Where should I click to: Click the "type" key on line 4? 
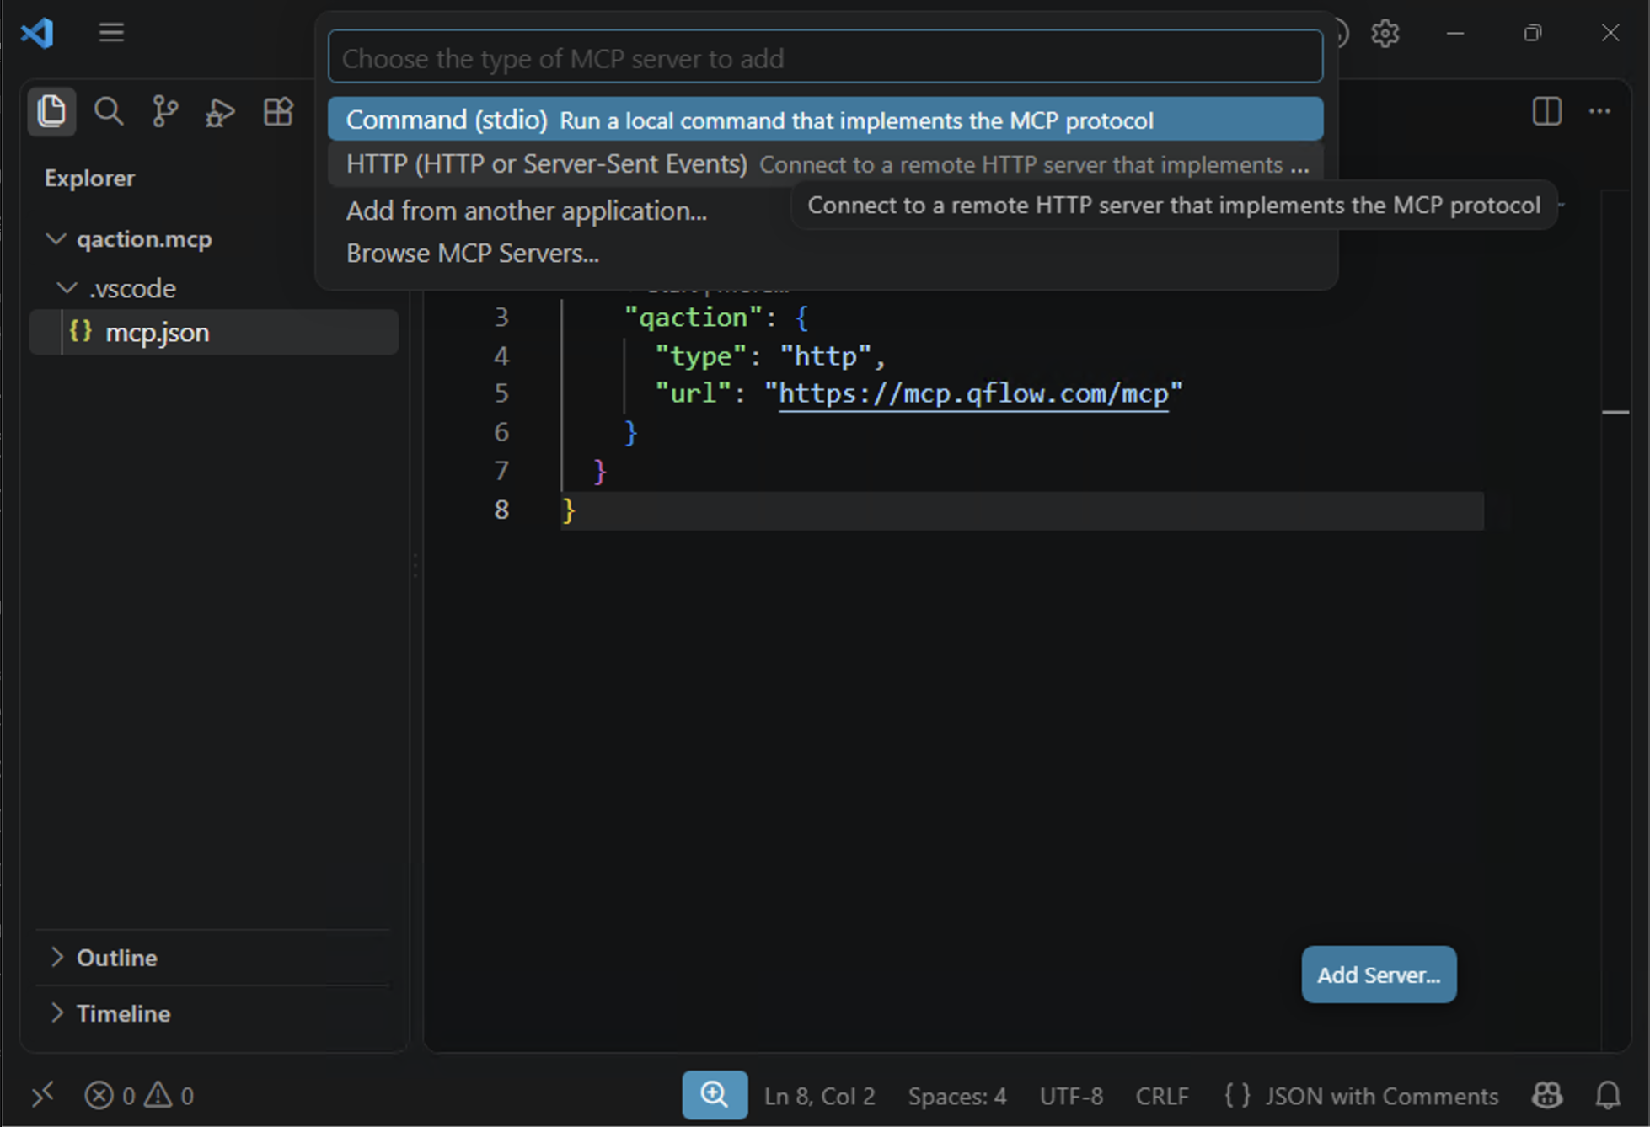[700, 355]
